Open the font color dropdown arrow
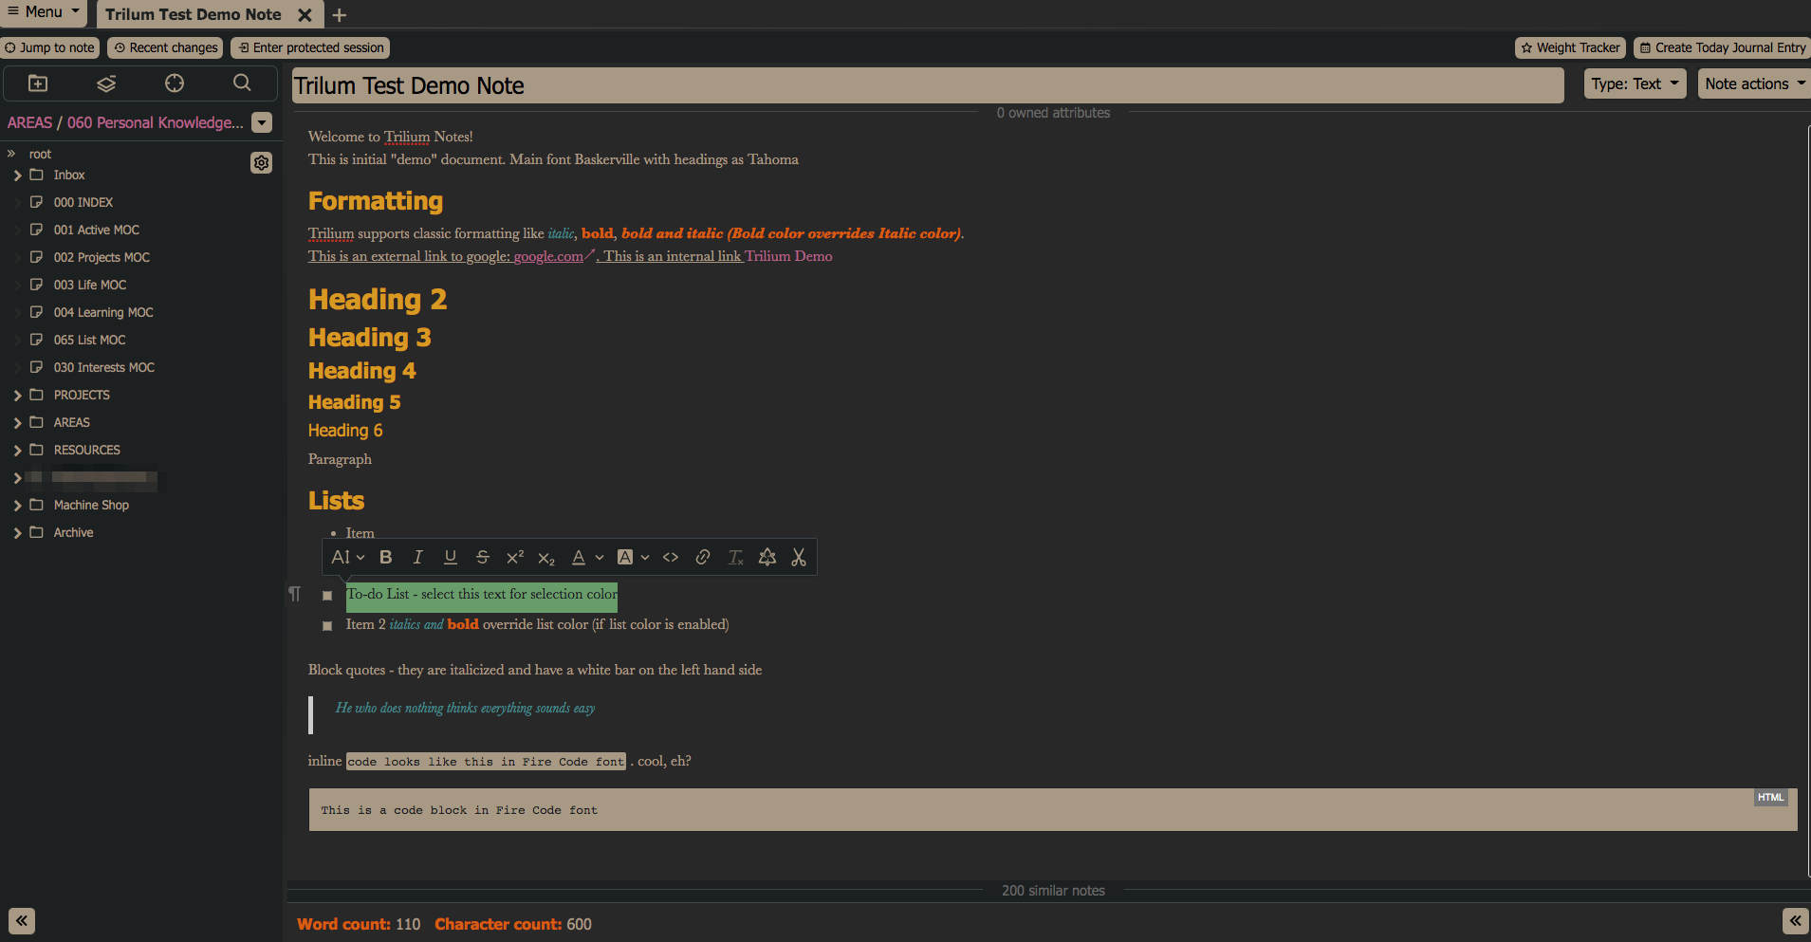1811x942 pixels. point(600,558)
